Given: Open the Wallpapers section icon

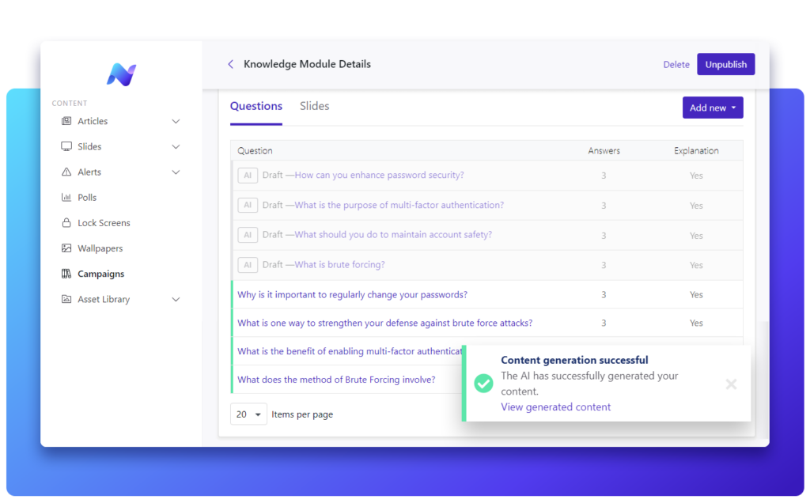Looking at the screenshot, I should (66, 248).
